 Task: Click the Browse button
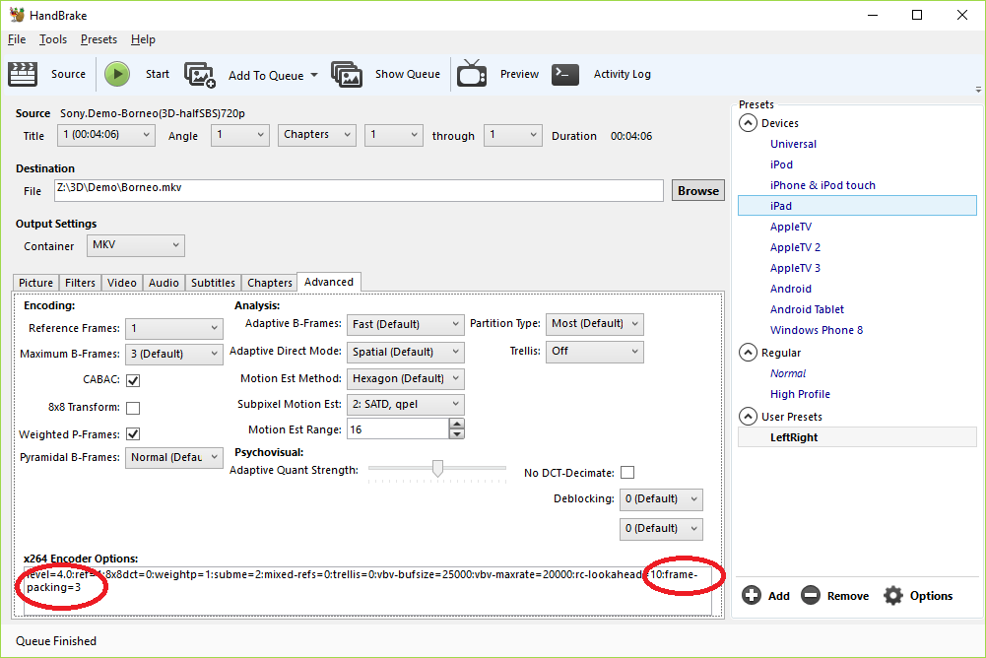697,191
